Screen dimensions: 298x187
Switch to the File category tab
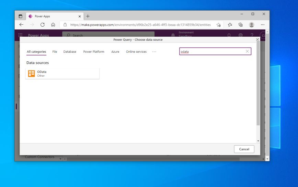(x=55, y=52)
